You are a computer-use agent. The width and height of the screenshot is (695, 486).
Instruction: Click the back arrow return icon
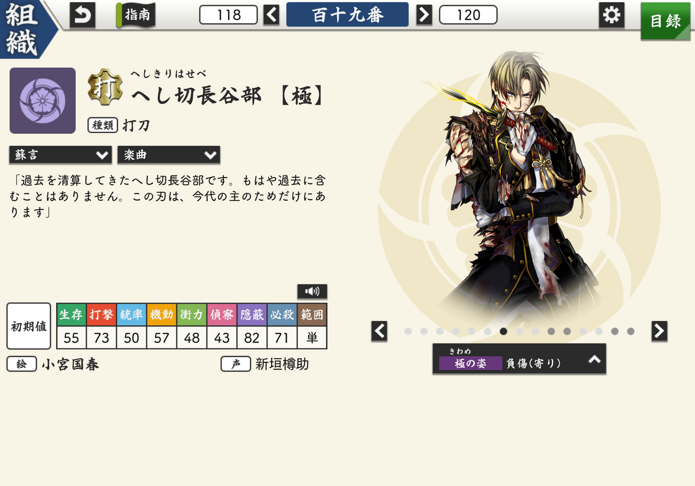click(82, 15)
